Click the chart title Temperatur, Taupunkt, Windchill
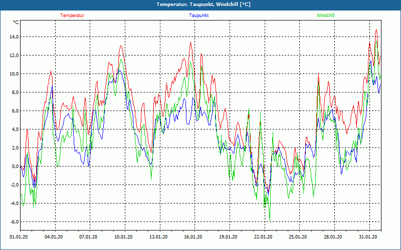401x250 pixels. 204,4
